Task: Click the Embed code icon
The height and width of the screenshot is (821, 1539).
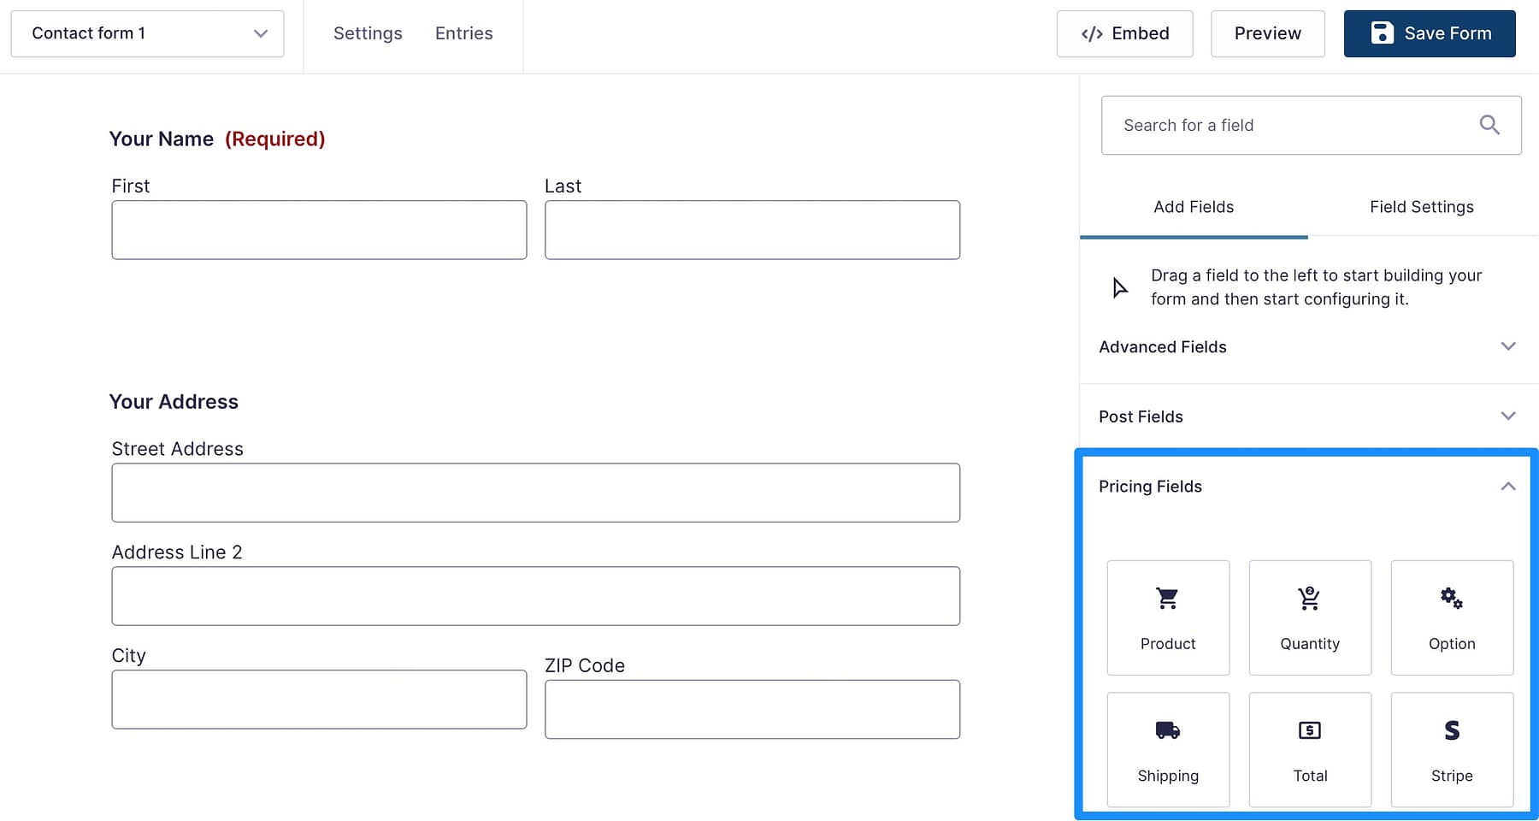Action: 1091,33
